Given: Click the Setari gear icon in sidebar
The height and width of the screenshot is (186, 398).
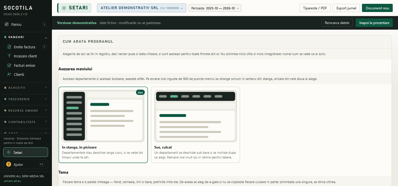Looking at the screenshot, I should [9, 152].
